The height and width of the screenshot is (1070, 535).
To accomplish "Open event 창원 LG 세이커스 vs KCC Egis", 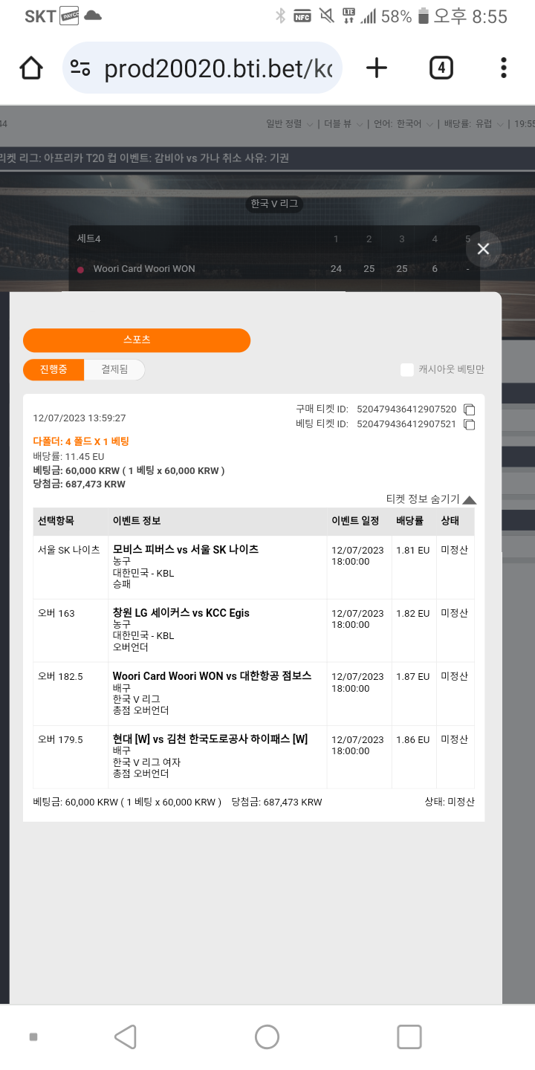I will (181, 613).
